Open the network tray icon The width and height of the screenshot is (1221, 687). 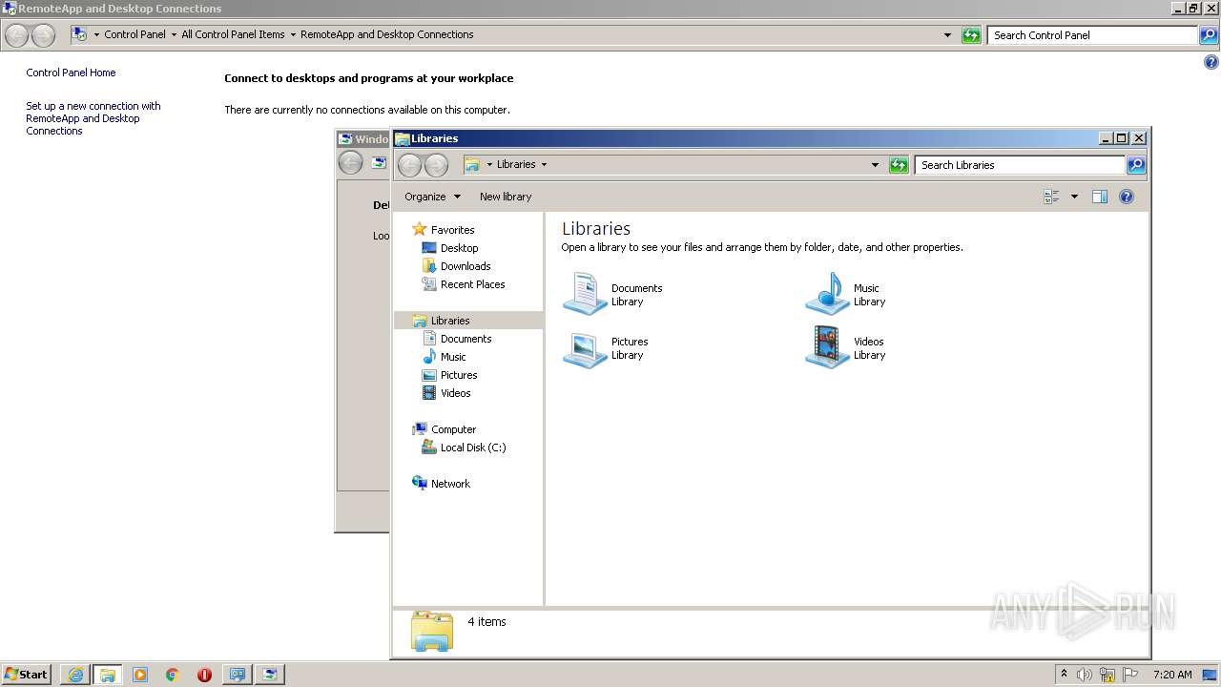click(1107, 675)
